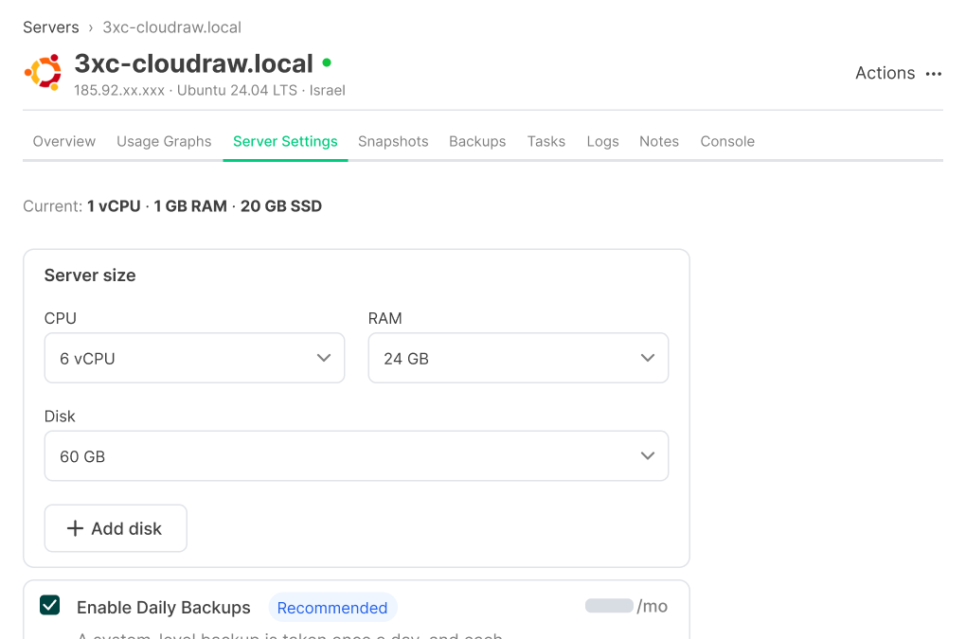
Task: Launch the Console tab
Action: click(x=727, y=142)
